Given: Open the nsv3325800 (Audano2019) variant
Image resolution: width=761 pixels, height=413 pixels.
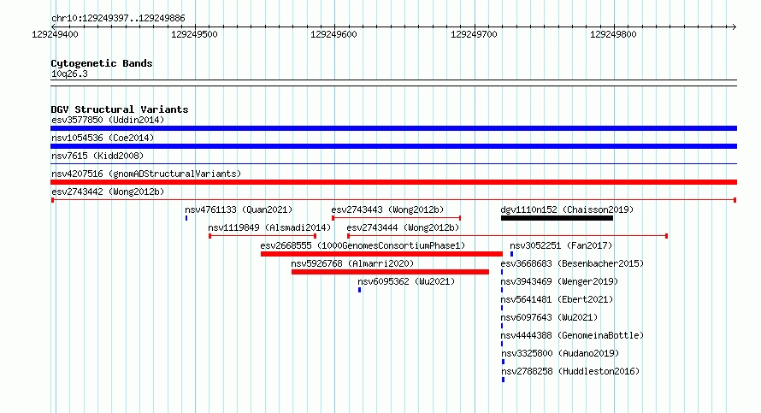Looking at the screenshot, I should (560, 353).
